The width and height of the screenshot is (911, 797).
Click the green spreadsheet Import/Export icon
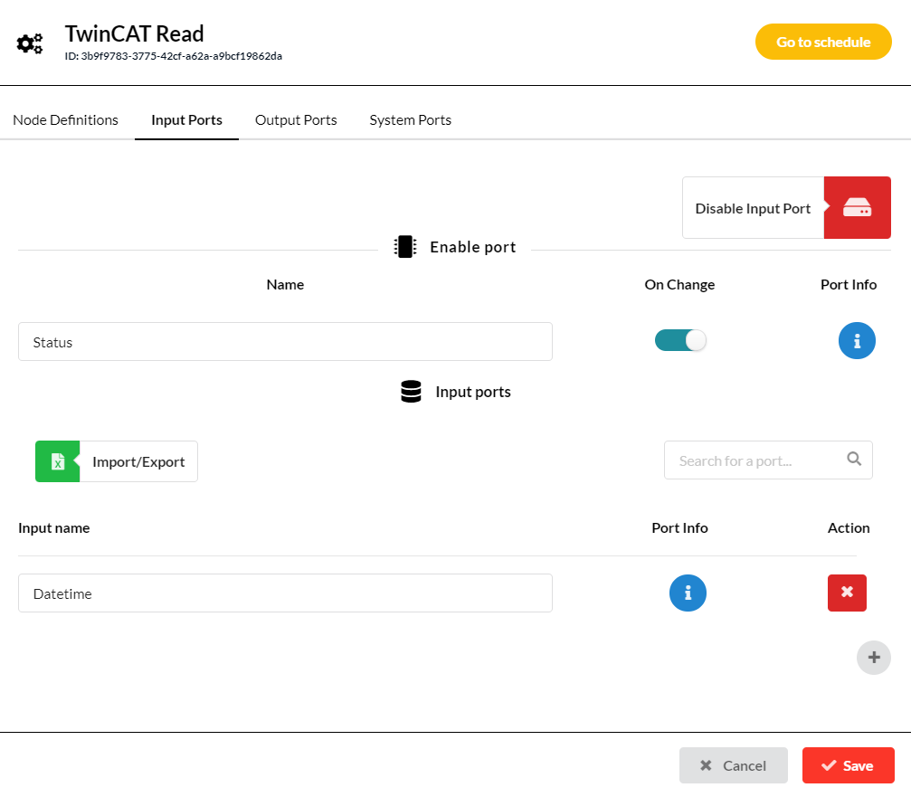coord(58,461)
